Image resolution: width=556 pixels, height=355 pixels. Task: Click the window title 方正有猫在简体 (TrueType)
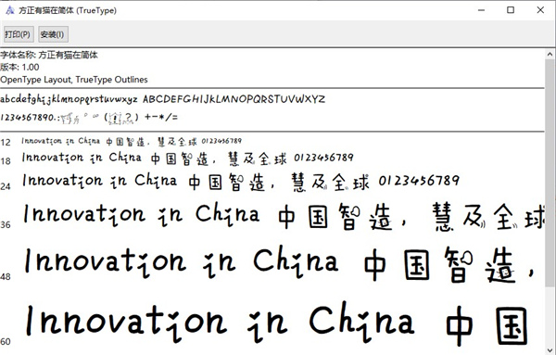point(68,10)
